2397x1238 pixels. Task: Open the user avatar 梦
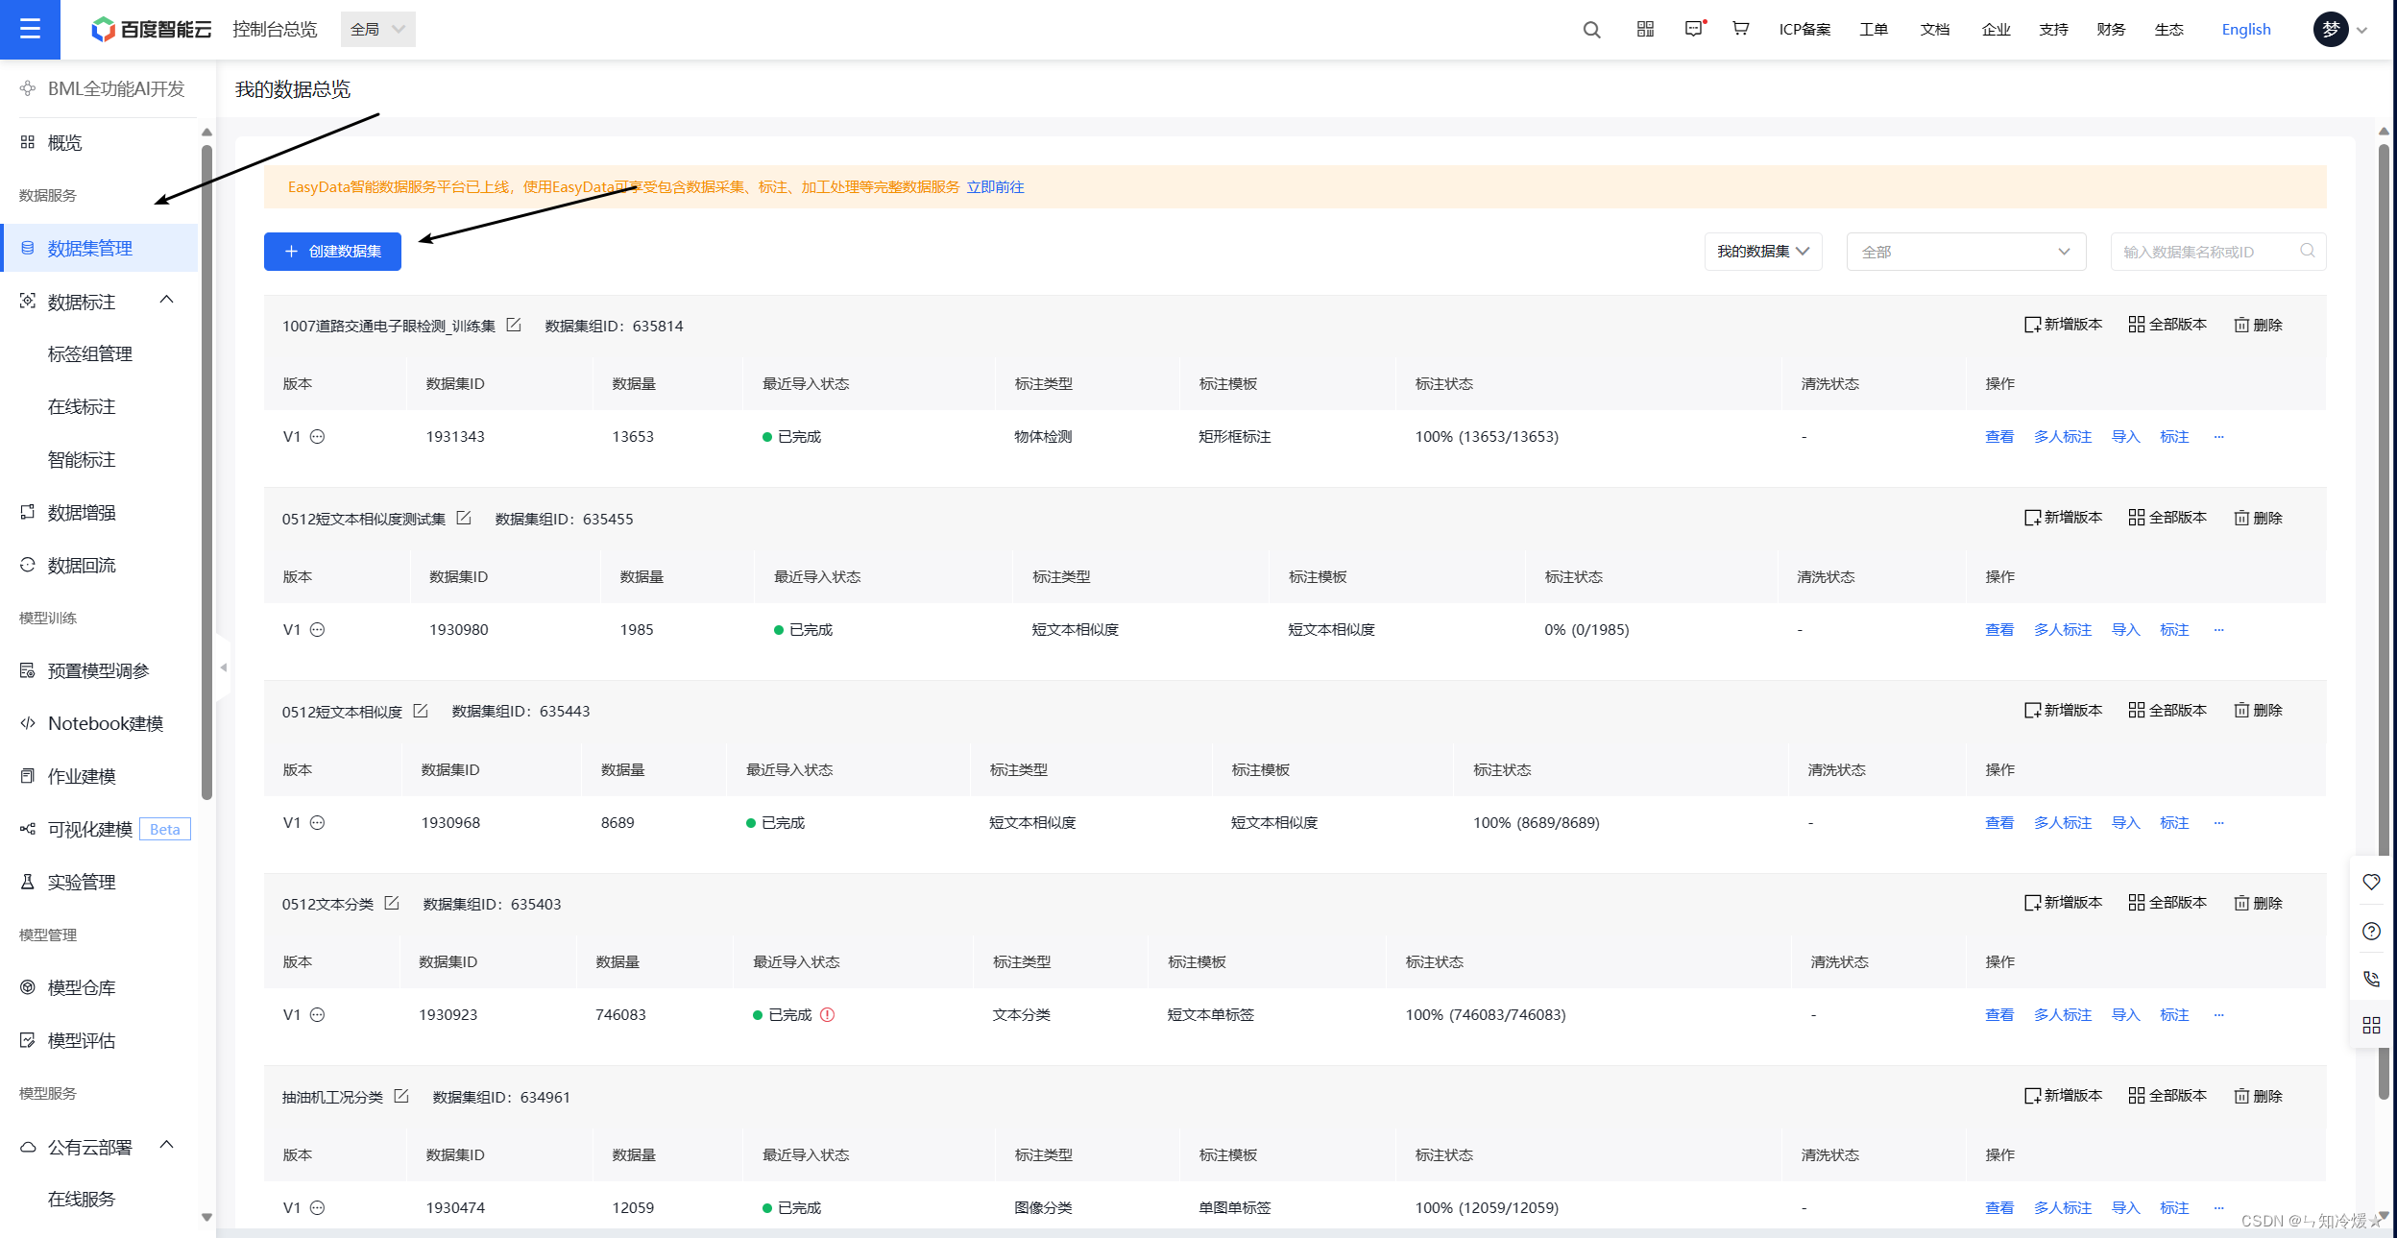click(2330, 30)
